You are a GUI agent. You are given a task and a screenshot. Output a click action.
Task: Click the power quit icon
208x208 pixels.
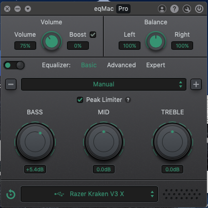coord(199,9)
